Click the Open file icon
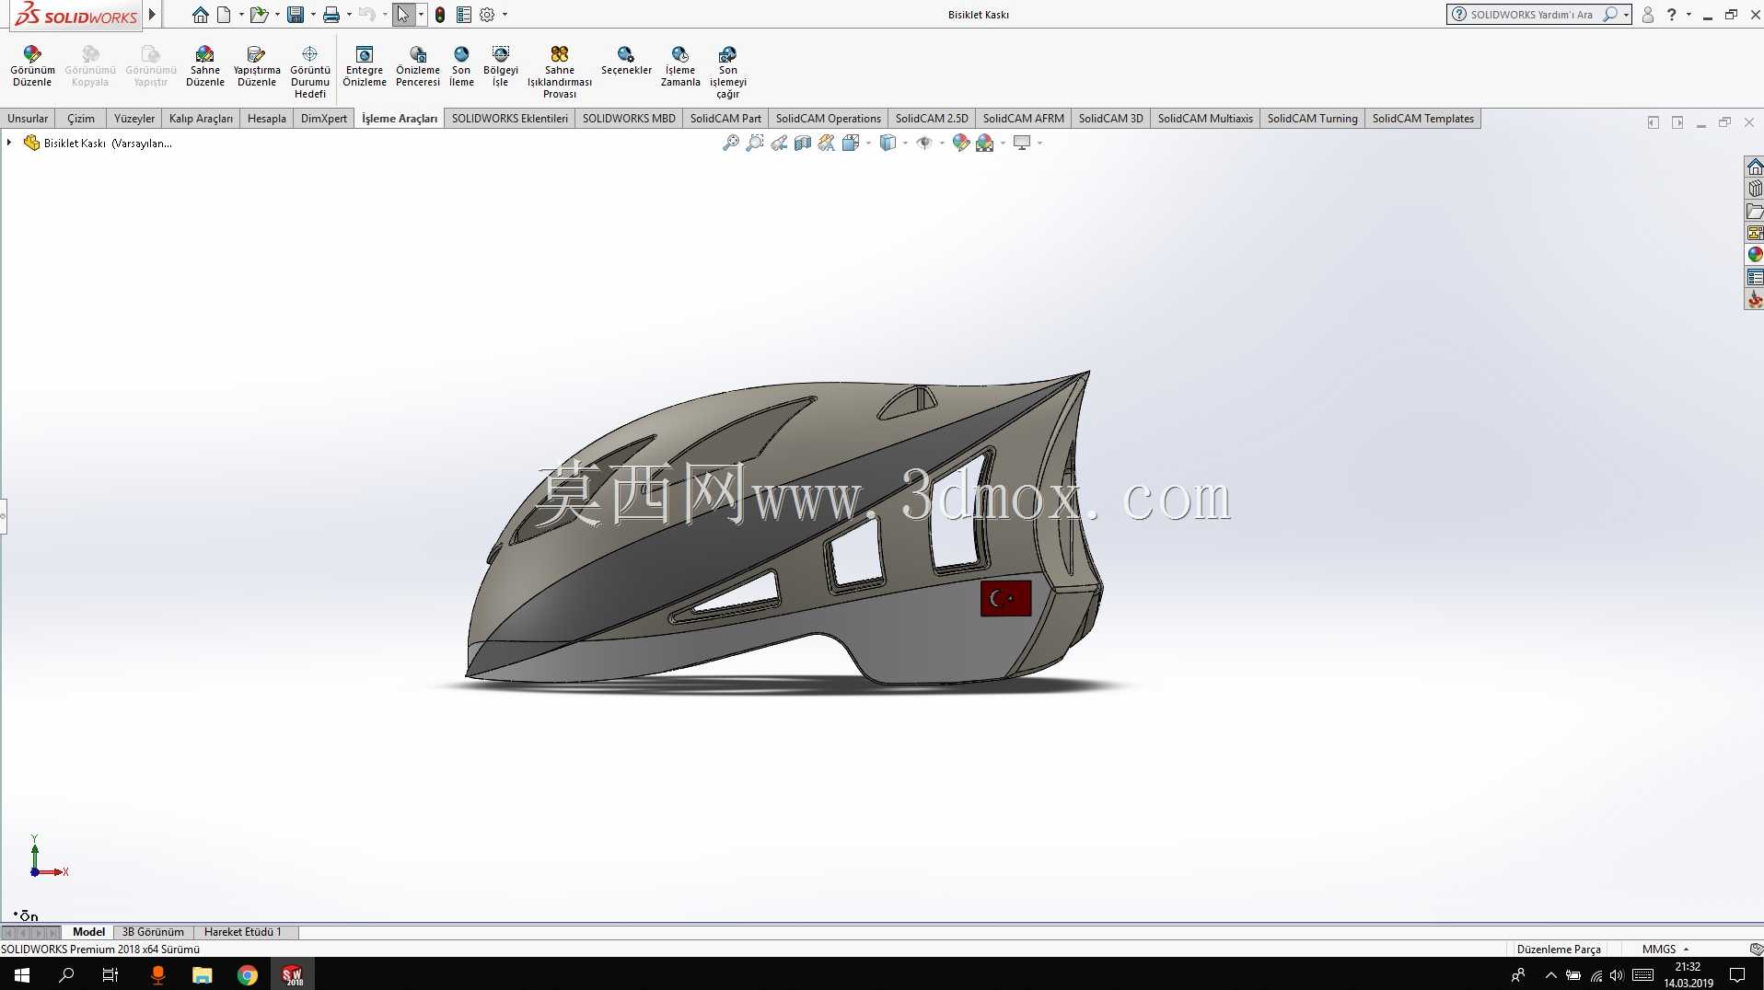 (x=259, y=15)
